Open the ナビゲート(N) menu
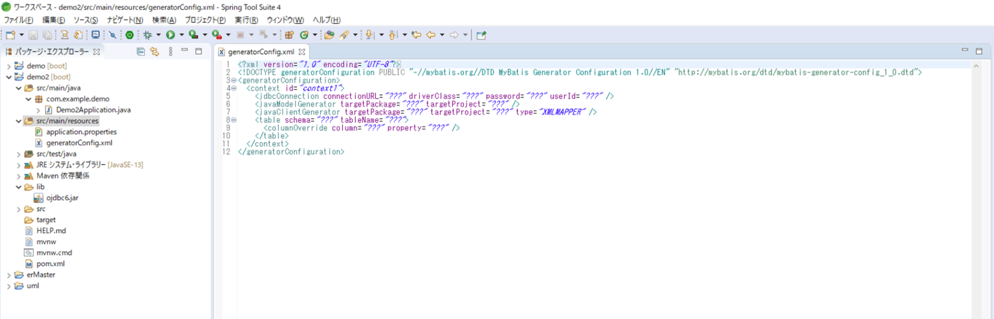The image size is (994, 319). click(x=125, y=20)
